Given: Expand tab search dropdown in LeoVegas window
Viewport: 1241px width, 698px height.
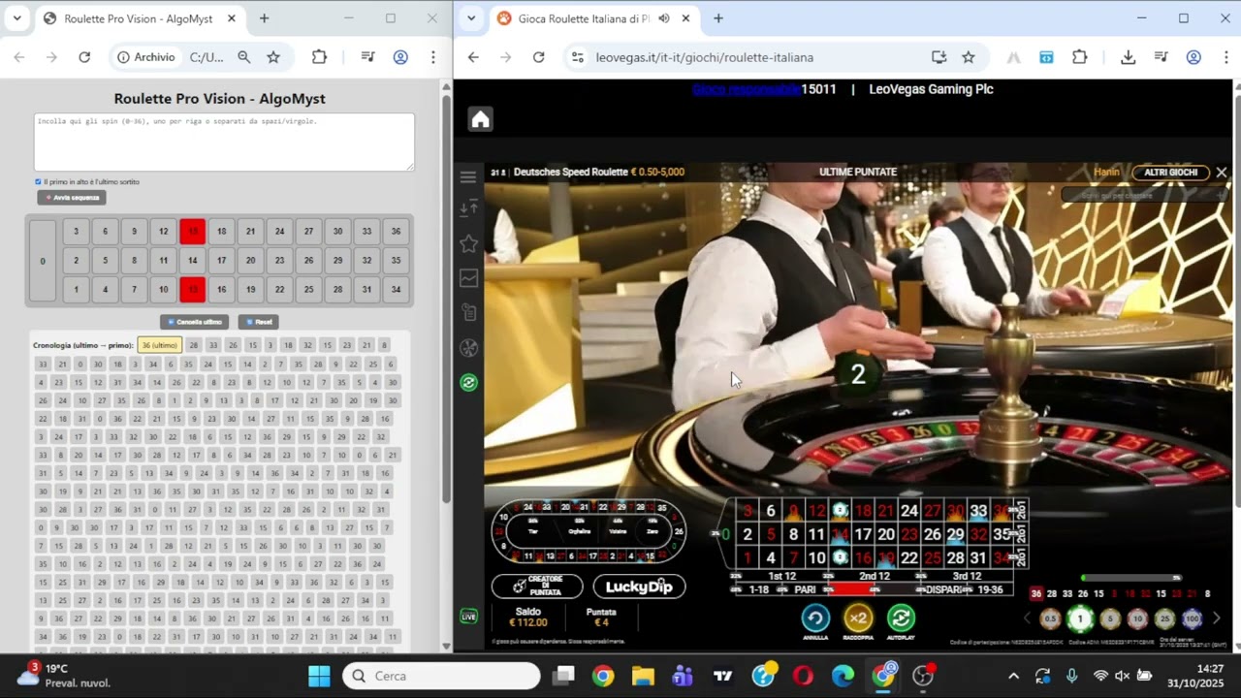Looking at the screenshot, I should (470, 18).
